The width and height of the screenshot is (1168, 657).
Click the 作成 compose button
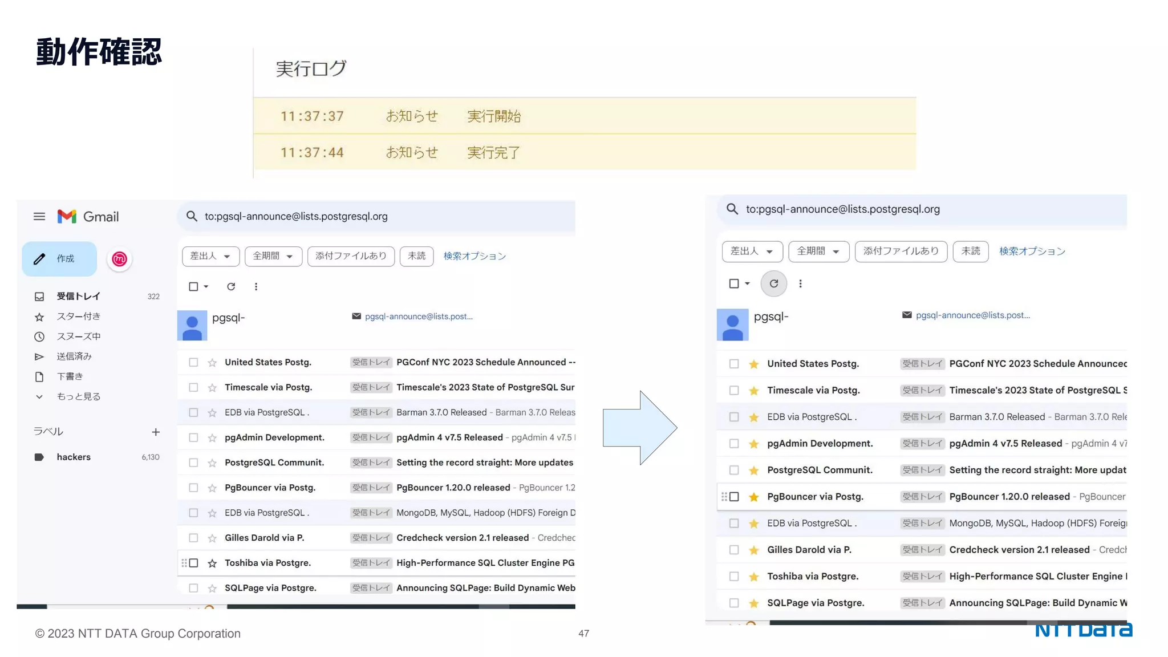point(59,259)
